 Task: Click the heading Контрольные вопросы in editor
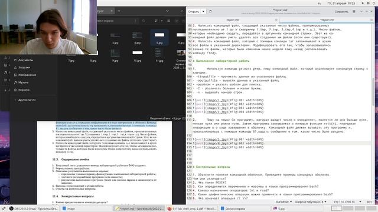(213, 167)
